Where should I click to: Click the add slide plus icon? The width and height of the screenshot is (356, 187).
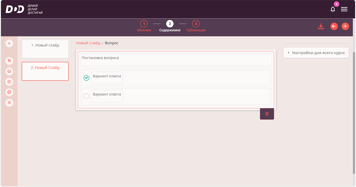point(9,43)
